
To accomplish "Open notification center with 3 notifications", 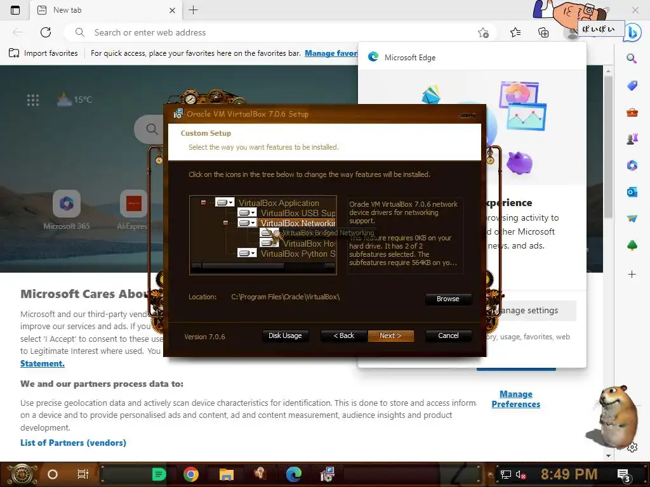I will 624,476.
